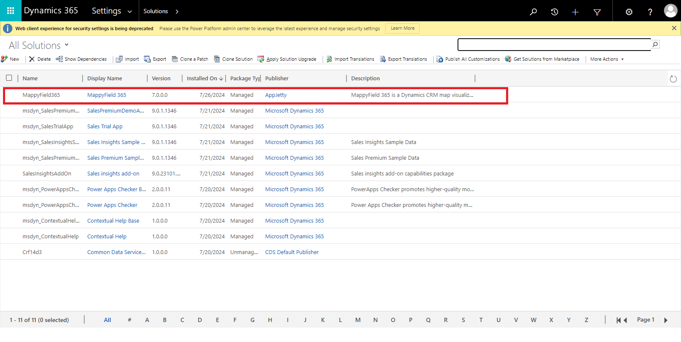Screen dimensions: 681x342
Task: Open the settings gear icon
Action: [629, 12]
